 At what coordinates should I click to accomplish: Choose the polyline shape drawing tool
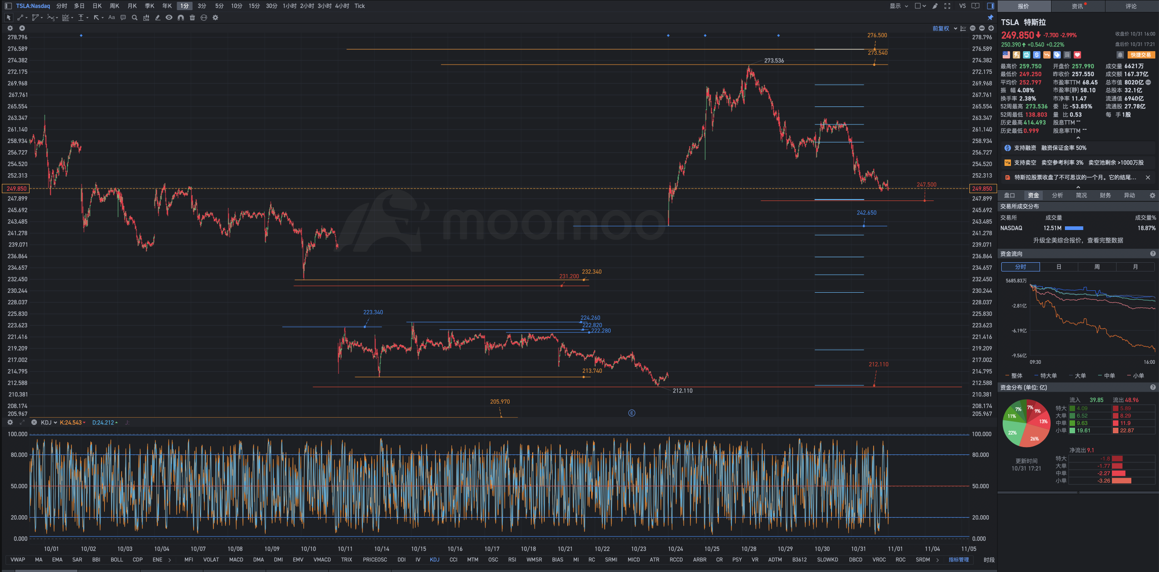coord(35,18)
